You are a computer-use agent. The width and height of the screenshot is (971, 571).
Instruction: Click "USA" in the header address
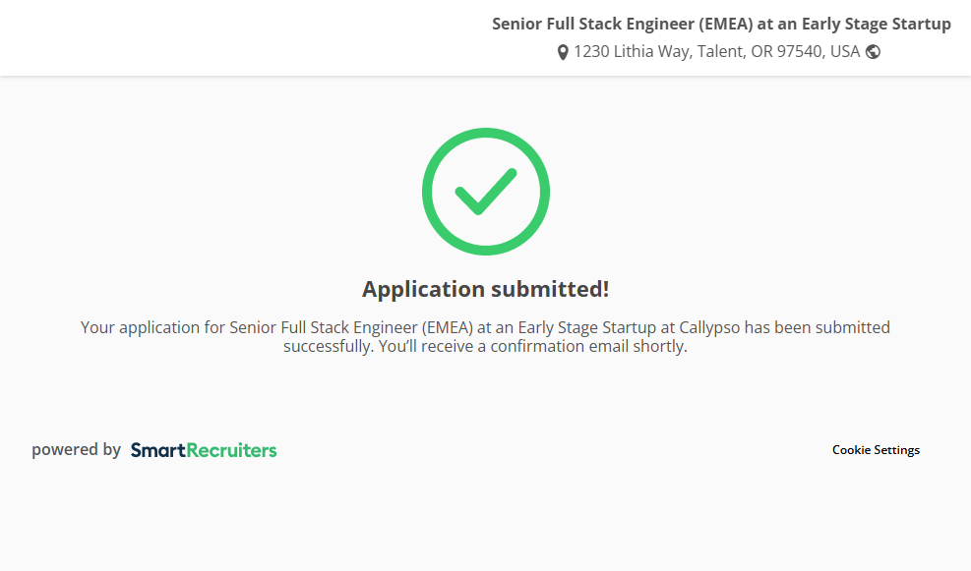(845, 51)
